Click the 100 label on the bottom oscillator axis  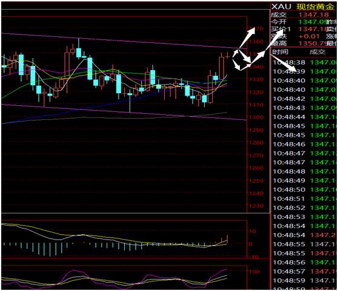point(254,272)
